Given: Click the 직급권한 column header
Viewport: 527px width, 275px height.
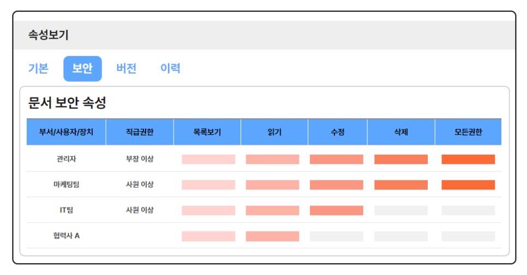Looking at the screenshot, I should click(x=140, y=132).
